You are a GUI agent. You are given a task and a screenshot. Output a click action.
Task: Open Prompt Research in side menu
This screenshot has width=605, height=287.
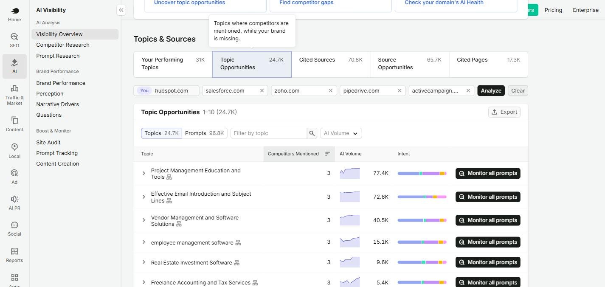click(58, 56)
